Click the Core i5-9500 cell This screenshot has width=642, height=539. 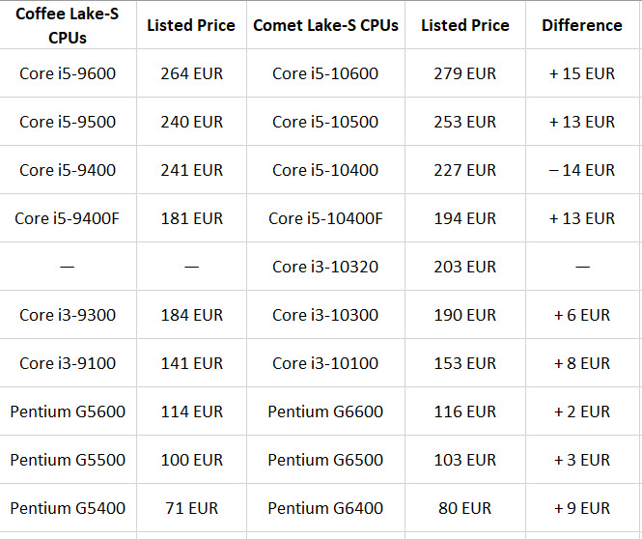(x=68, y=122)
